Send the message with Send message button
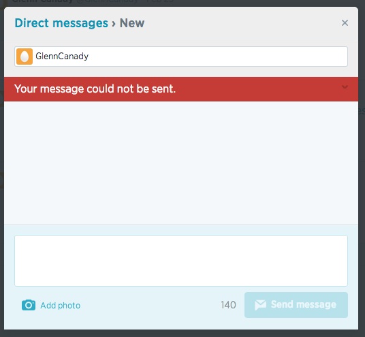Viewport: 365px width, 337px height. point(296,305)
